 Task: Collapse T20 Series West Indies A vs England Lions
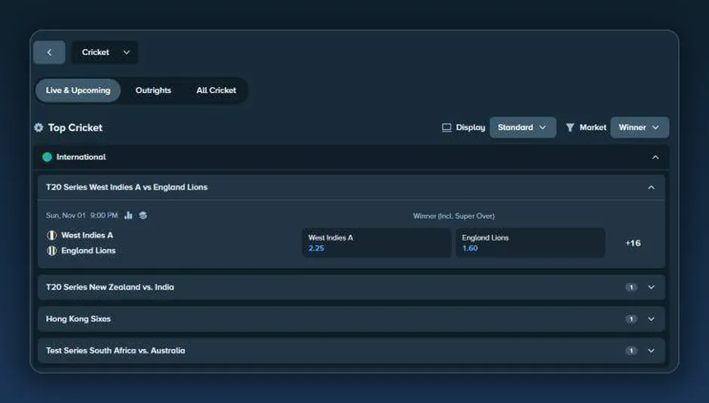651,187
